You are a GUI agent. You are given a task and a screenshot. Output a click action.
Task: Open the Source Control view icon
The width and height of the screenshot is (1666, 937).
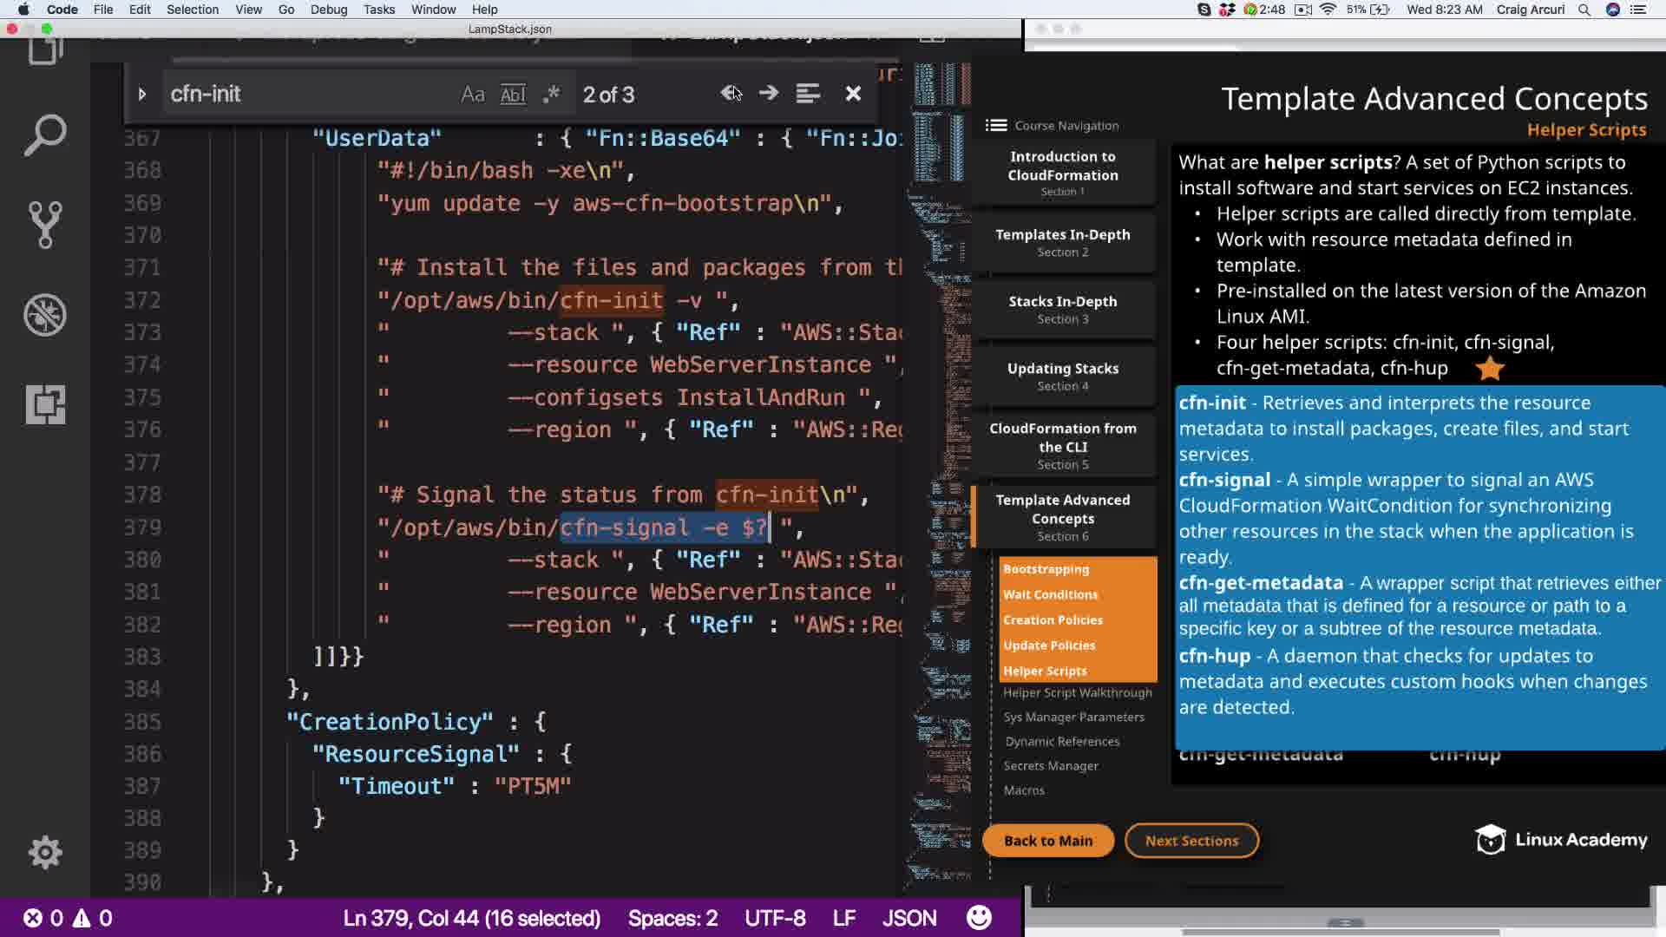[x=45, y=225]
